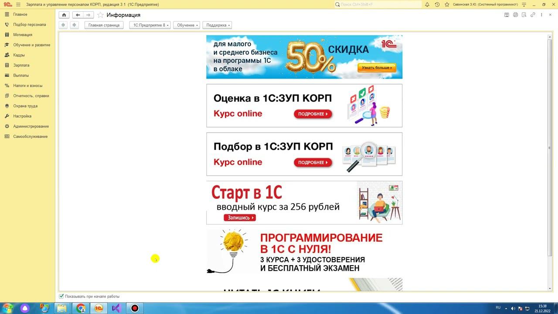
Task: Open the three-dot more actions menu
Action: click(x=541, y=15)
